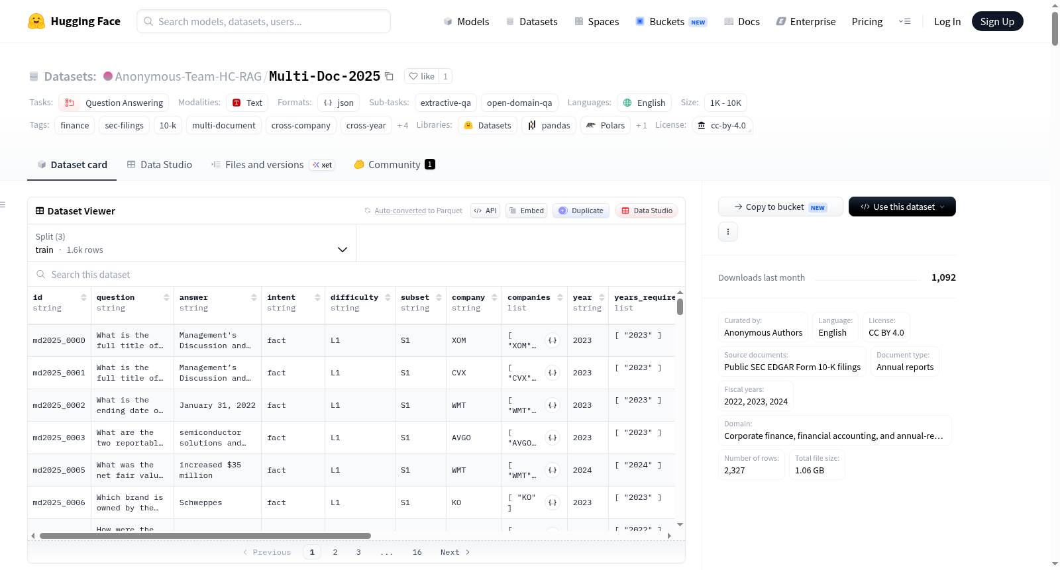Click the table's vertical scrollbar thumb
This screenshot has width=1060, height=570.
click(x=680, y=307)
